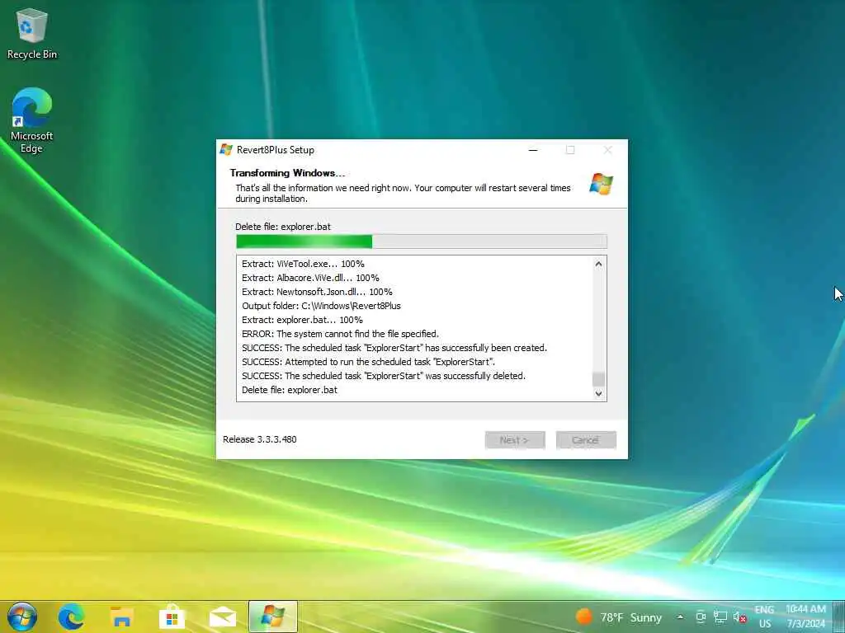The width and height of the screenshot is (845, 633).
Task: Click the installation progress bar
Action: pos(422,241)
